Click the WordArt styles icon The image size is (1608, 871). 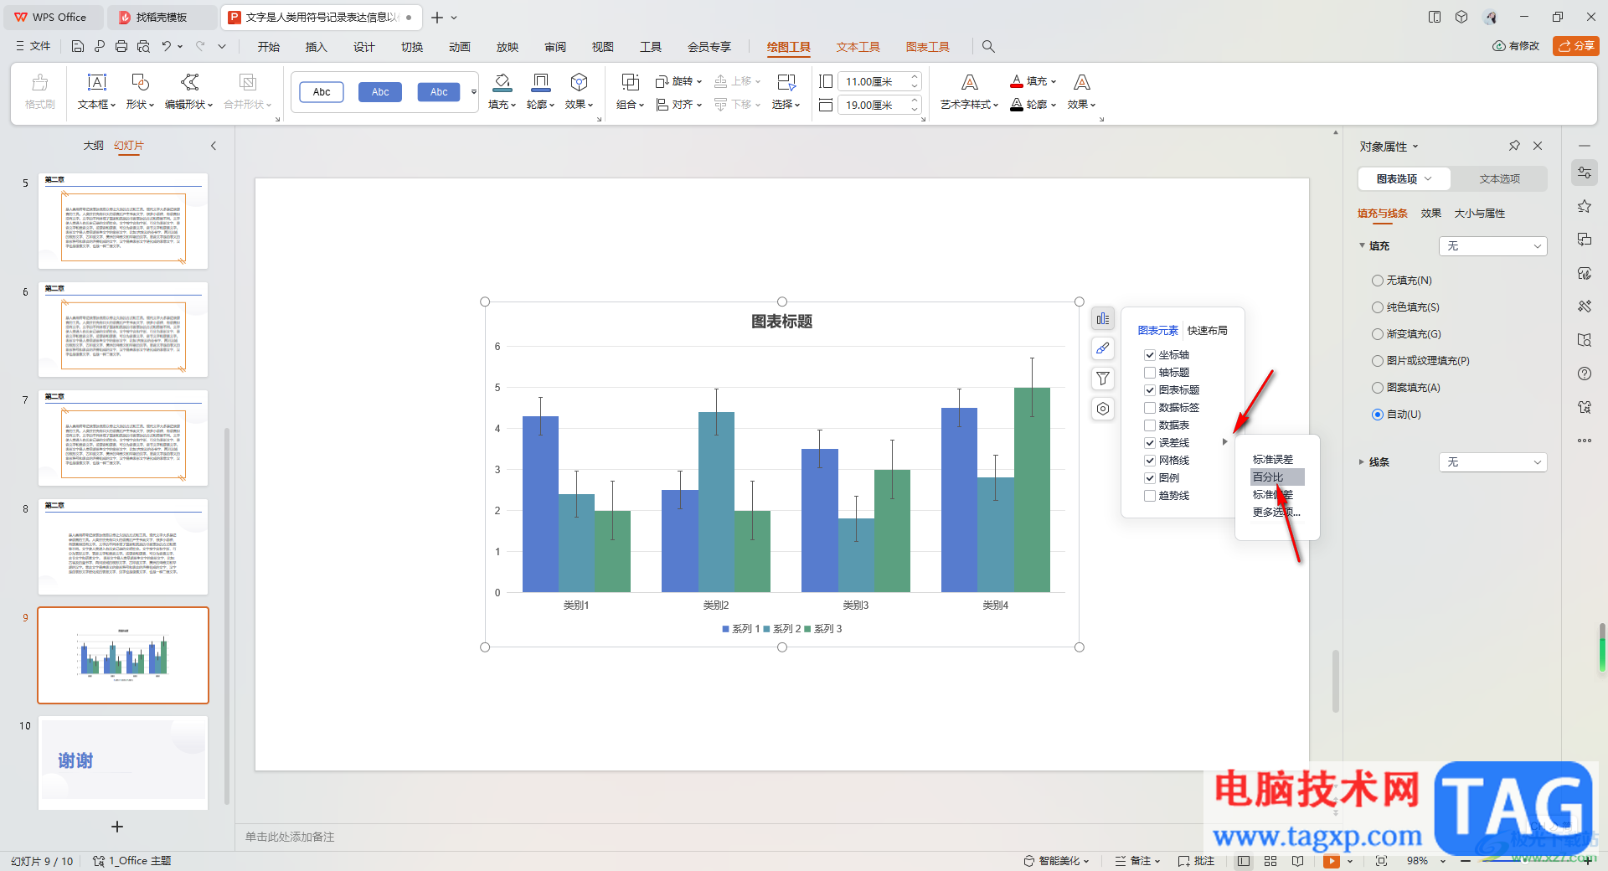click(x=969, y=82)
